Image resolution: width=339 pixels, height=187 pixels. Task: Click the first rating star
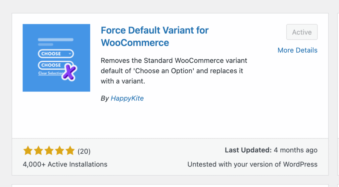tap(28, 151)
